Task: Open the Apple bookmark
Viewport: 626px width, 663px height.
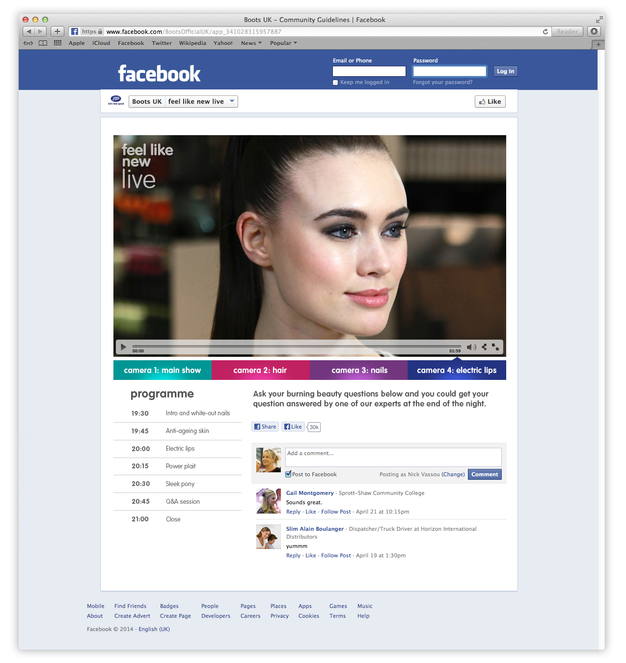Action: tap(77, 43)
